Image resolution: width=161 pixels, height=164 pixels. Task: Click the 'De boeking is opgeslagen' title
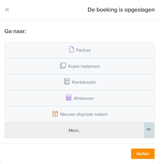pos(121,10)
